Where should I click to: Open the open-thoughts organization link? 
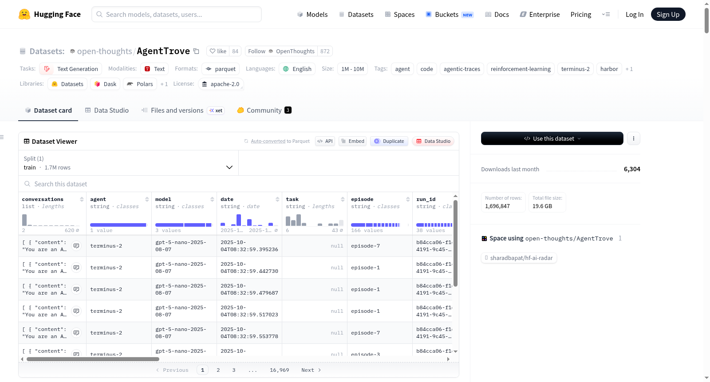105,51
